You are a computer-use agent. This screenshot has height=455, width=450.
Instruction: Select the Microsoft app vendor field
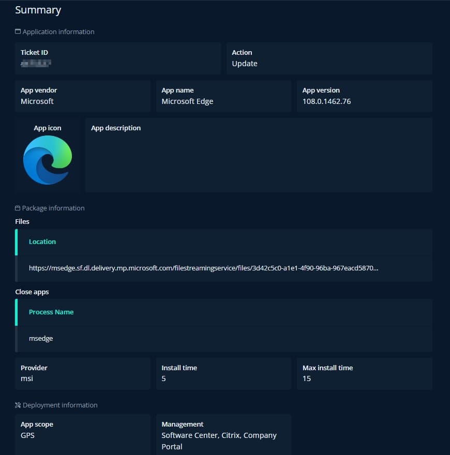[83, 96]
